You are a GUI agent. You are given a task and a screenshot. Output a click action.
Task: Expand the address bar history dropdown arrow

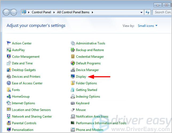(x=141, y=12)
